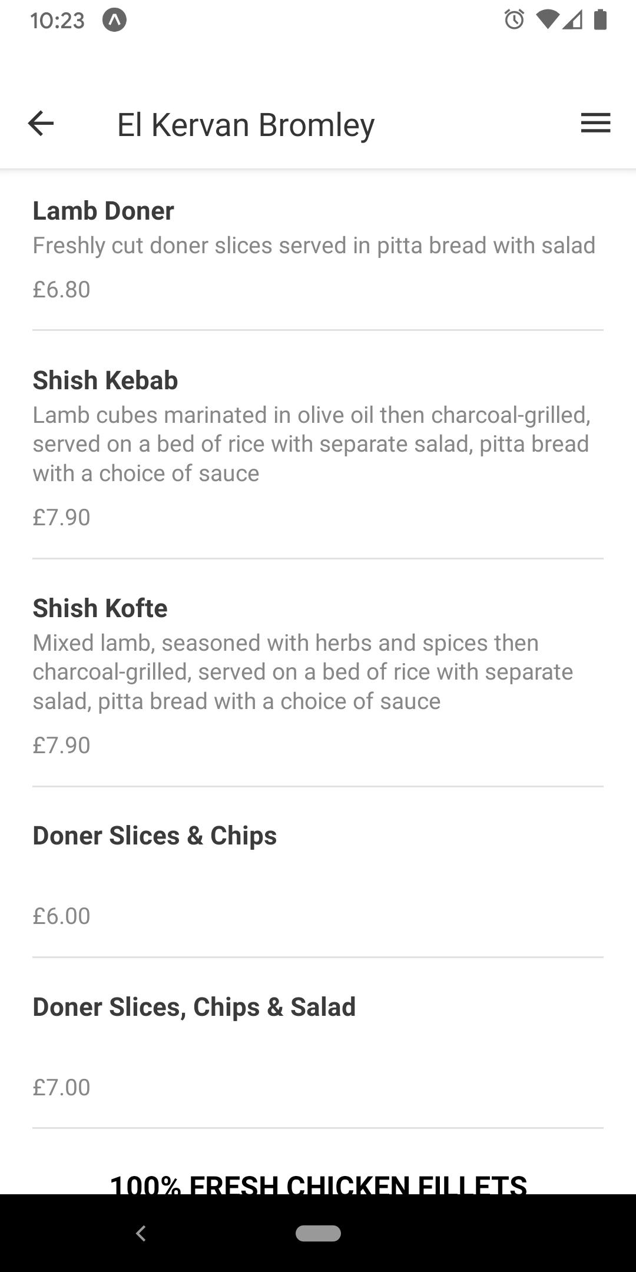
Task: Tap the £6.80 Lamb Doner price
Action: pyautogui.click(x=61, y=289)
